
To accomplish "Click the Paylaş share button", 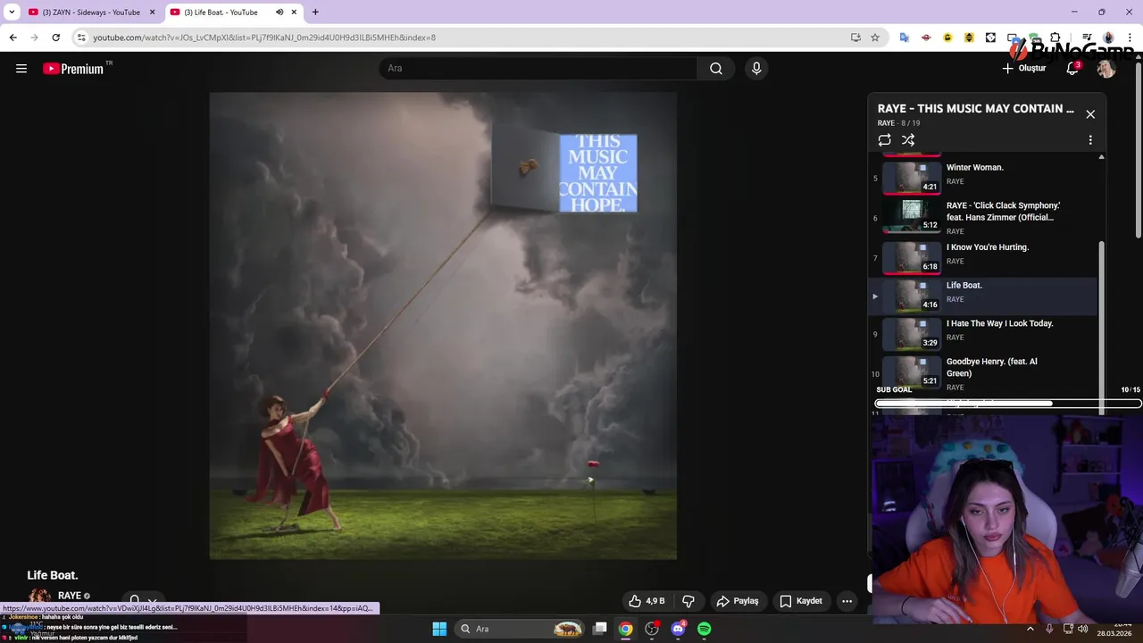I will click(x=738, y=601).
